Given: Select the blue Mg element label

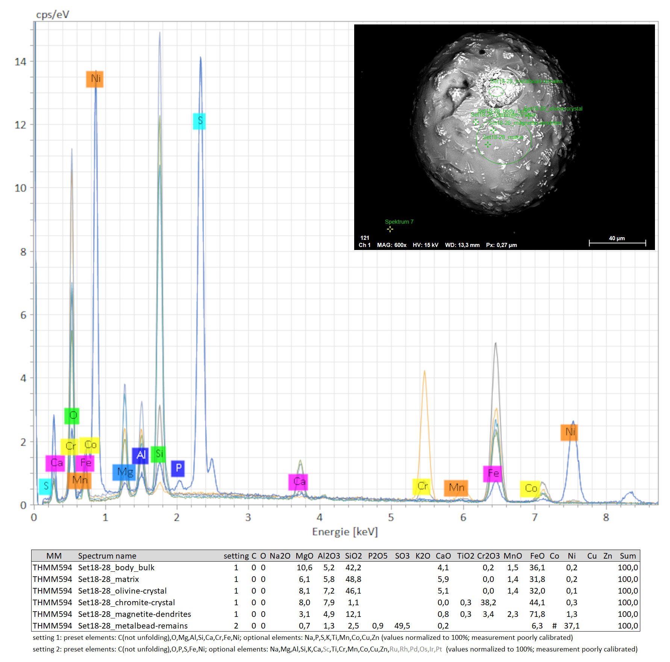Looking at the screenshot, I should (x=124, y=472).
